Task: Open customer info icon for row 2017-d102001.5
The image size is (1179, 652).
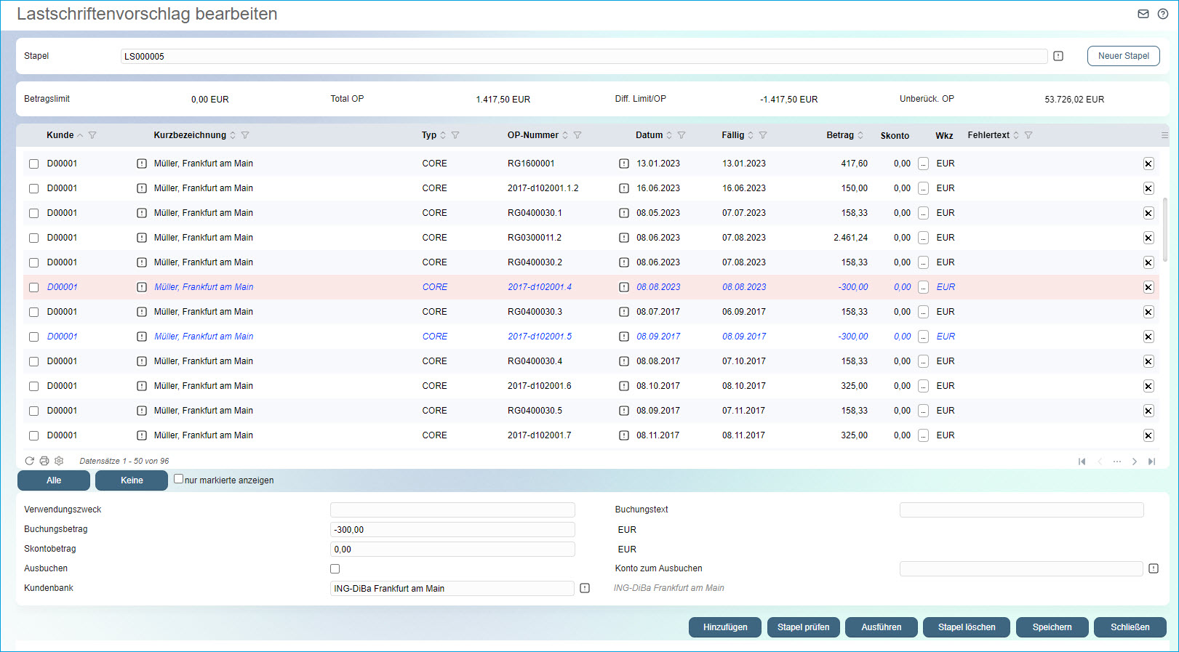Action: click(x=142, y=337)
